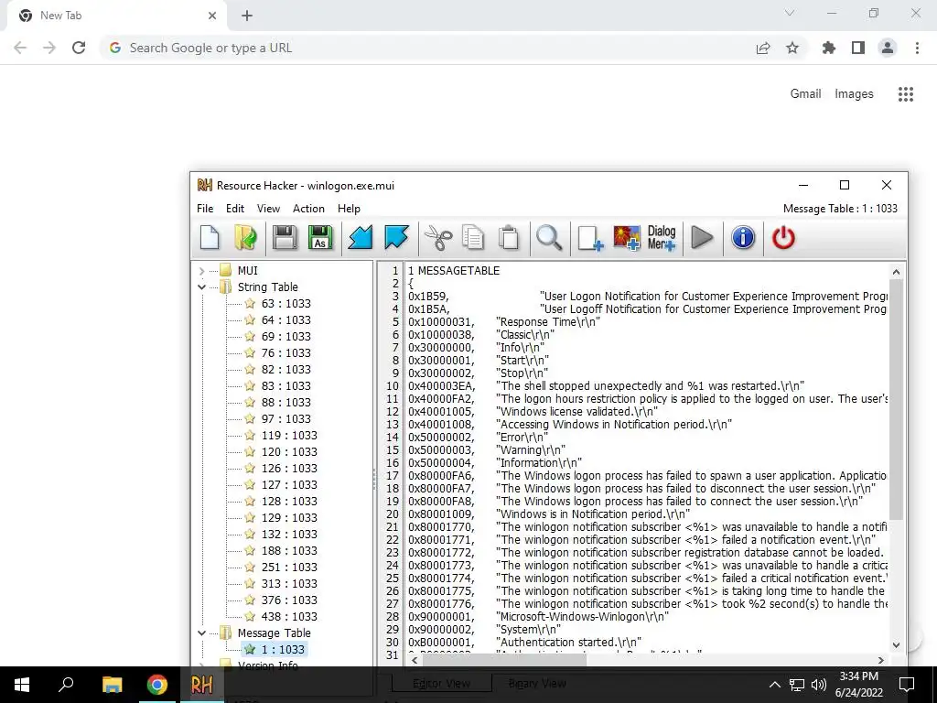Select message table entry 1 : 1033

[x=283, y=650]
